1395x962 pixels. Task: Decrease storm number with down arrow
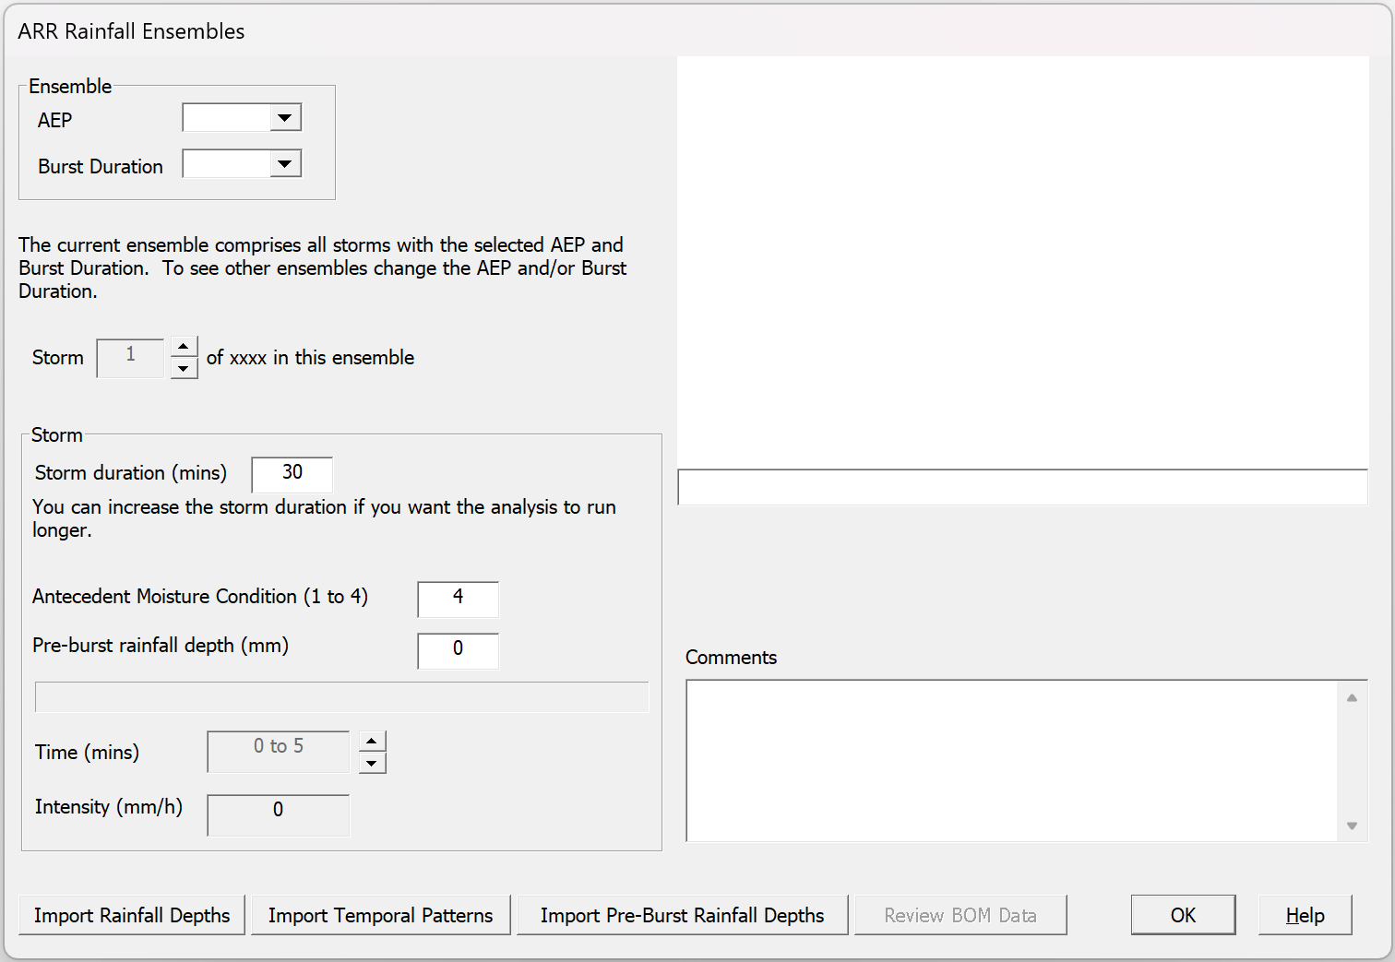(x=184, y=369)
